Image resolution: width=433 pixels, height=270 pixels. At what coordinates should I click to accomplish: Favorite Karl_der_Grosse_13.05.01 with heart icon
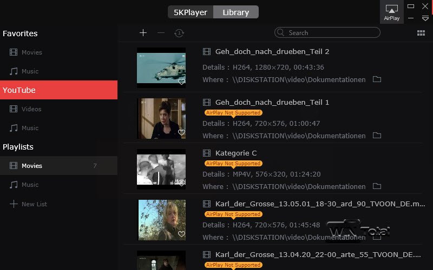pos(181,234)
